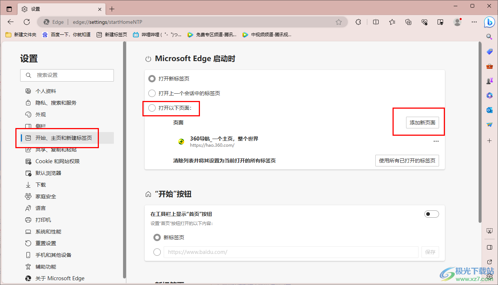Open 新建标签页 bookmark

click(112, 35)
